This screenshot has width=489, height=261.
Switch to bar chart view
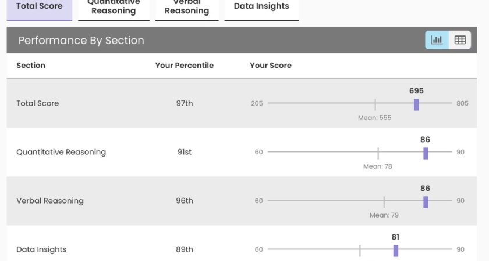point(437,40)
